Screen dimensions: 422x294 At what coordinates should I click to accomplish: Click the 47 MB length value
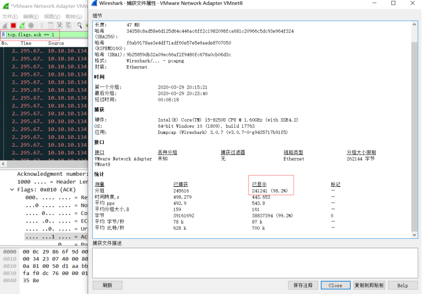pyautogui.click(x=133, y=25)
